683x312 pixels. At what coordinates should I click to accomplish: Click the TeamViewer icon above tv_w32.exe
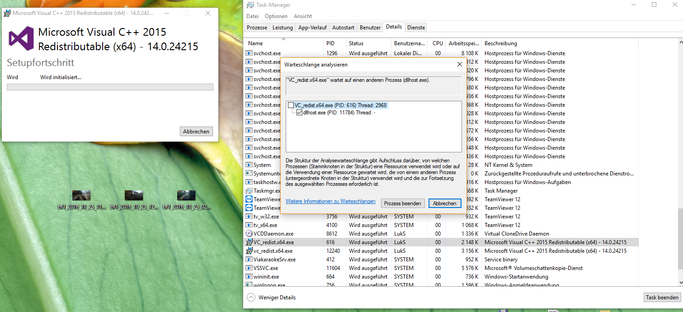(249, 208)
